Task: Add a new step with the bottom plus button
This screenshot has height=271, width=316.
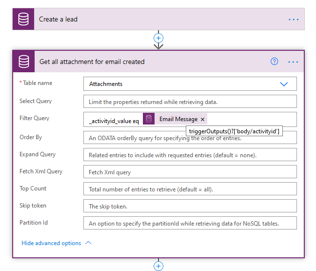Action: pos(158,266)
